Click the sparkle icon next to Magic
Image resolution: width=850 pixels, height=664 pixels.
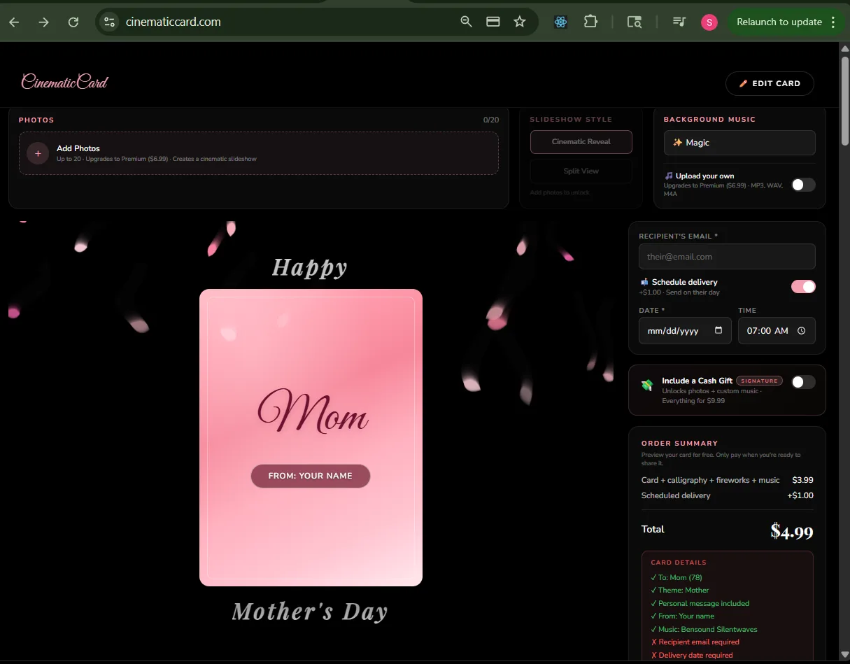pyautogui.click(x=677, y=142)
